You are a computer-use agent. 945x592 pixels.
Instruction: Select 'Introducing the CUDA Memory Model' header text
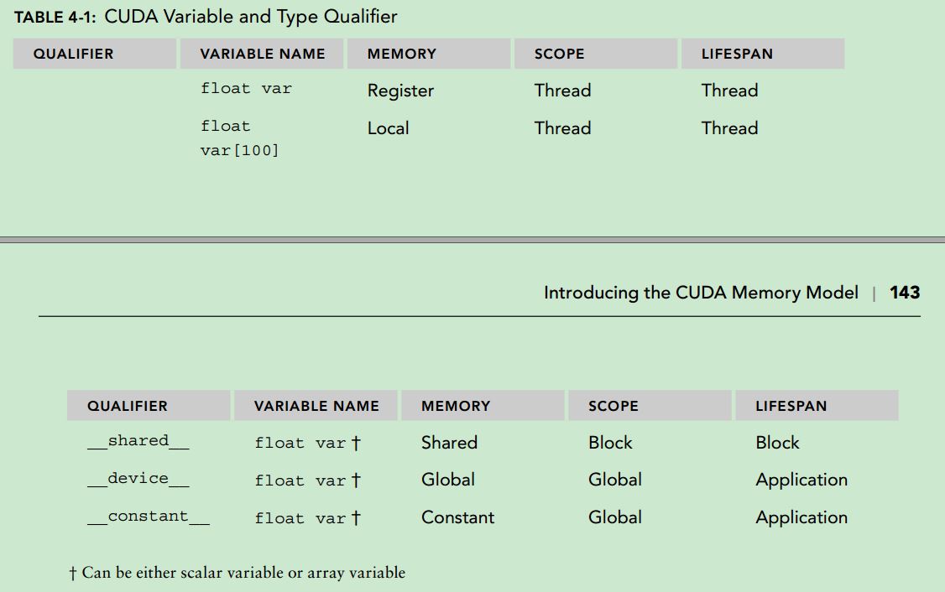[701, 293]
